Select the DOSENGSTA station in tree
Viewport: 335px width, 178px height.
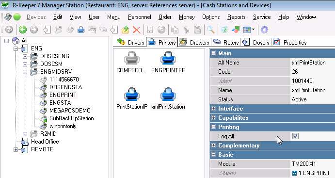66,87
